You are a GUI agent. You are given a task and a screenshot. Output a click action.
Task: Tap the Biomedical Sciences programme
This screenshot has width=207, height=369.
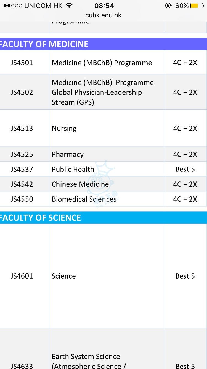tap(84, 199)
